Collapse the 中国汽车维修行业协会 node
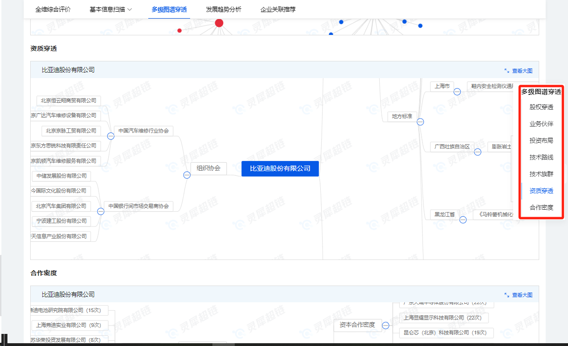The image size is (568, 346). 111,136
